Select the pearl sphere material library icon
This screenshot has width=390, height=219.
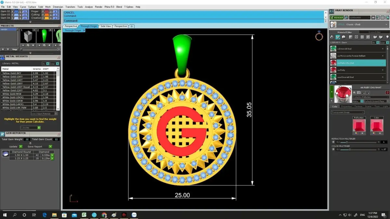[344, 37]
